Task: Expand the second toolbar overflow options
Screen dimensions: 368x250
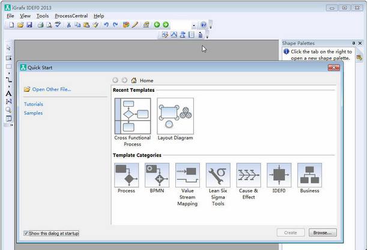Action: tap(207, 35)
